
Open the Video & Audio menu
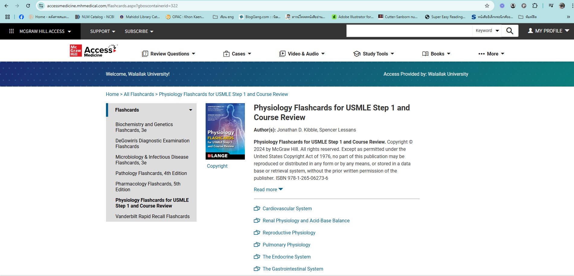point(302,54)
